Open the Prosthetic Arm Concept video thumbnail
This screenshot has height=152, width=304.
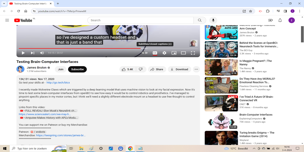221,32
